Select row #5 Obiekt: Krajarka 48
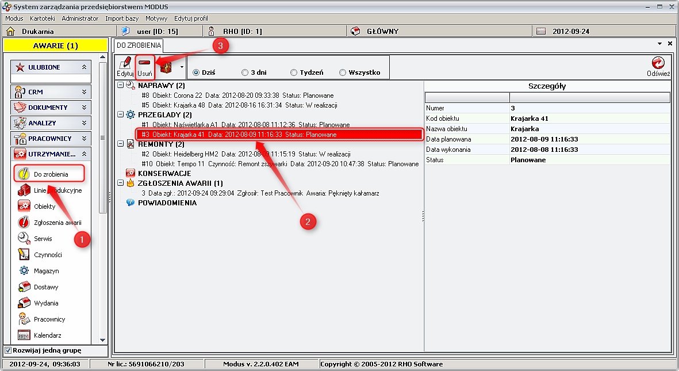This screenshot has height=371, width=679. pyautogui.click(x=240, y=105)
